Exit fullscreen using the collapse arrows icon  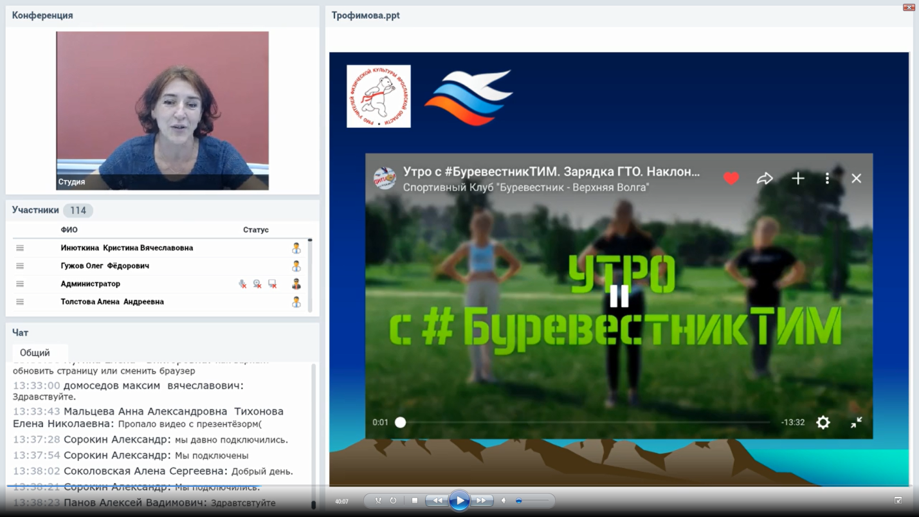click(857, 422)
